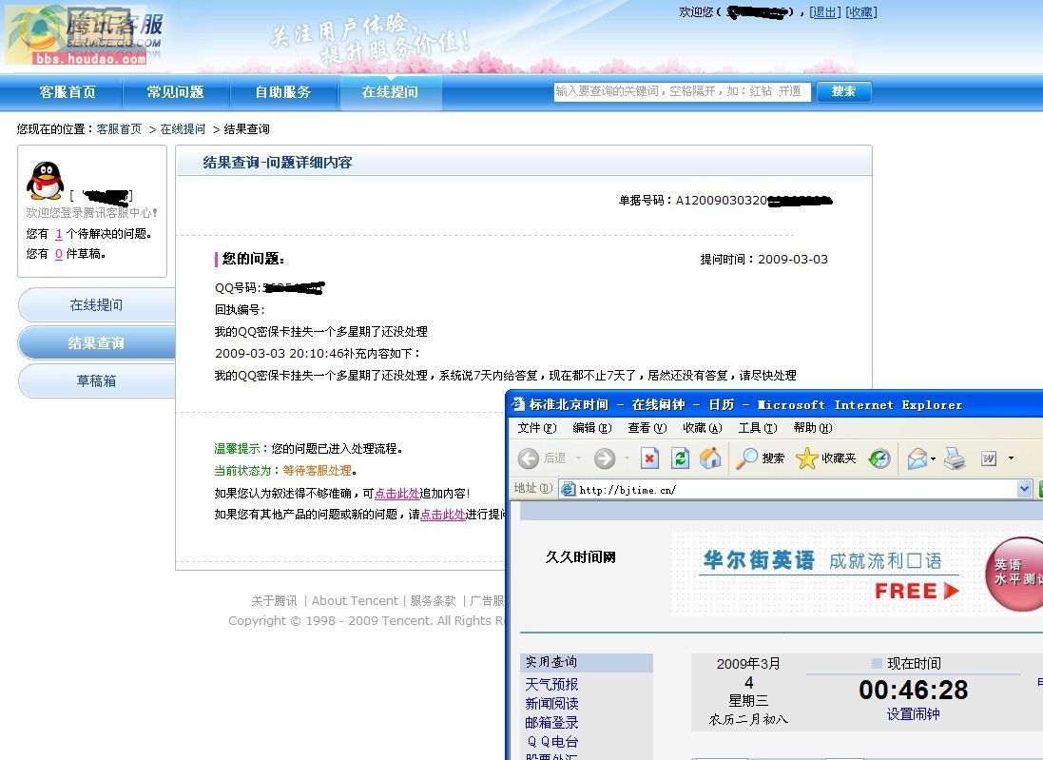
Task: Click the 等待客服处理 status text
Action: pos(318,471)
